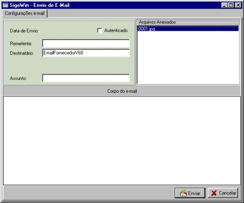This screenshot has height=203, width=244.
Task: Focus the Remetente input field
Action: (86, 44)
